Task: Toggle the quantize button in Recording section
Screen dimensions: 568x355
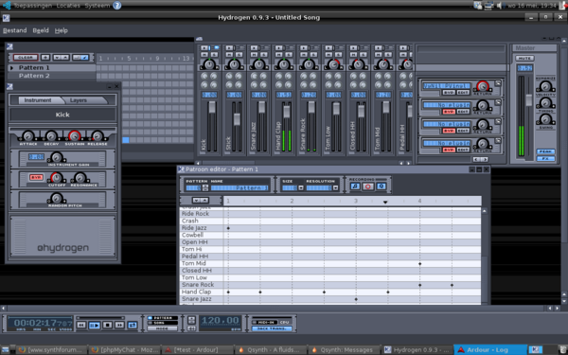Action: click(x=382, y=186)
